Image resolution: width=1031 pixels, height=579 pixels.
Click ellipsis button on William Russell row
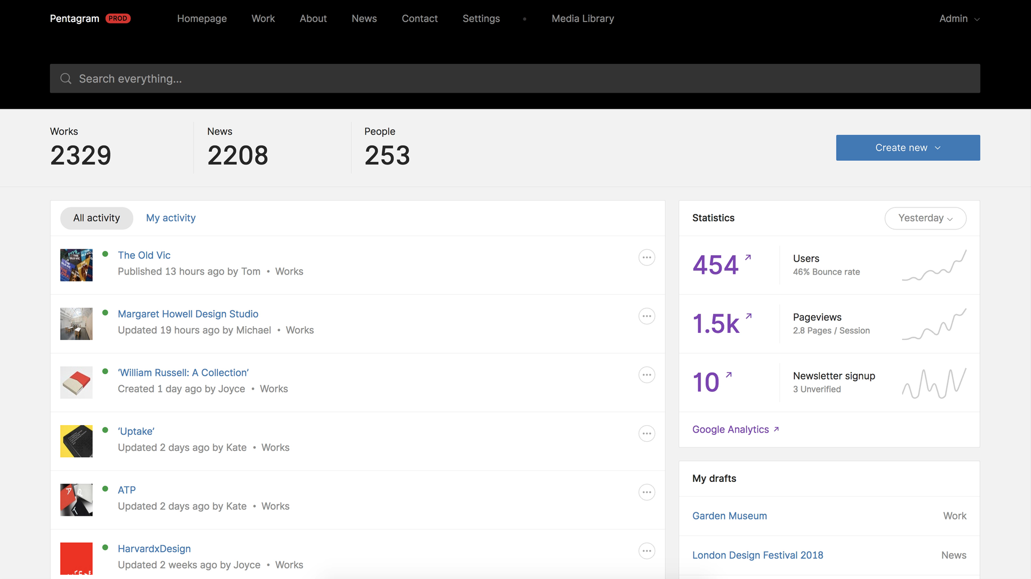pyautogui.click(x=647, y=375)
